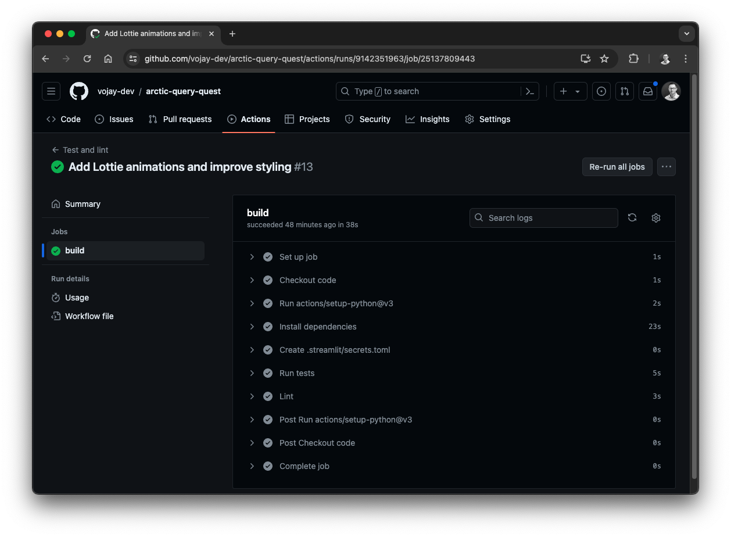The image size is (731, 537).
Task: Refresh logs using the re-run icon
Action: (632, 217)
